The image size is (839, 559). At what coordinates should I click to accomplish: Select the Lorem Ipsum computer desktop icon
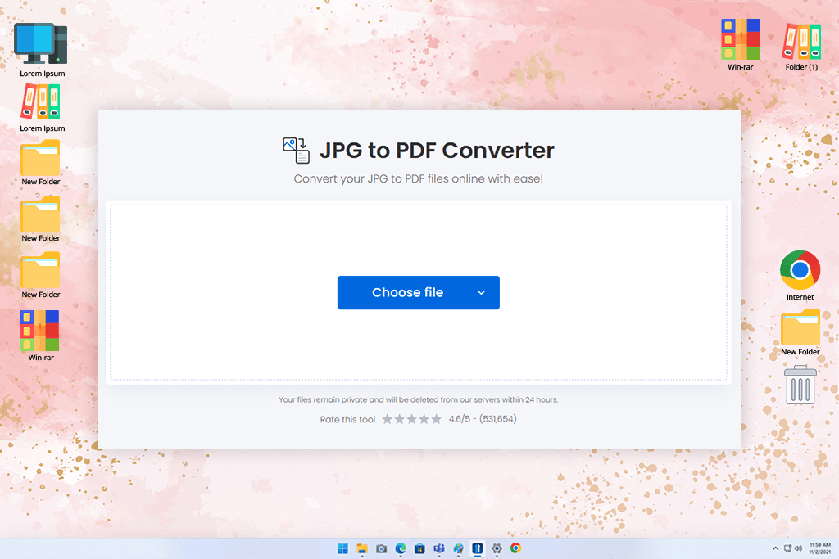pyautogui.click(x=42, y=50)
